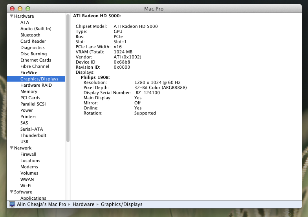Screen dimensions: 308x217
Task: Click the x16 lane width value
Action: (x=118, y=47)
